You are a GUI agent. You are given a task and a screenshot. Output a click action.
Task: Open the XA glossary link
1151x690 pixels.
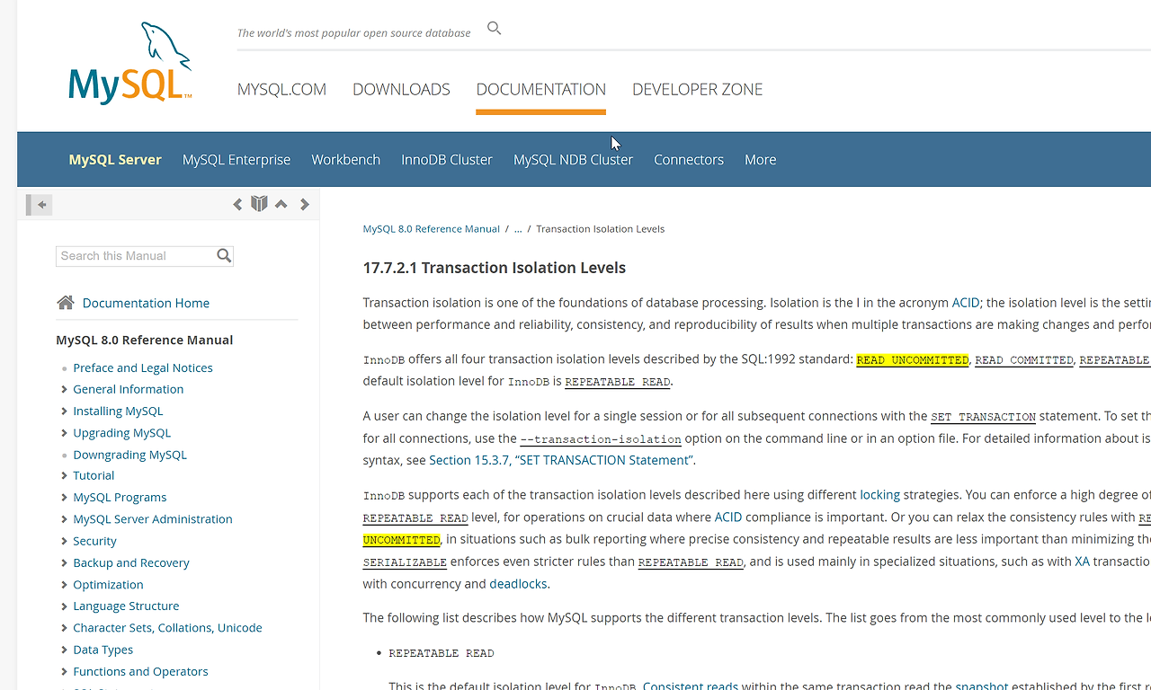[1082, 561]
